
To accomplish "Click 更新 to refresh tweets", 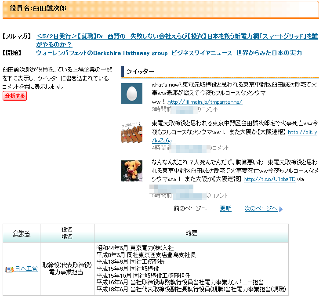I will (225, 208).
